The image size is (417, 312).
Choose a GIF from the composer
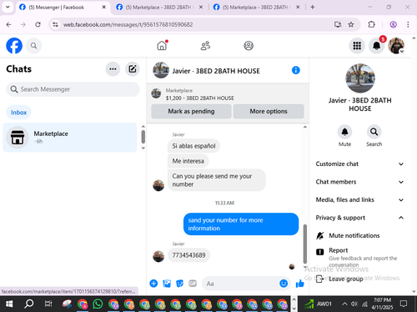click(193, 284)
